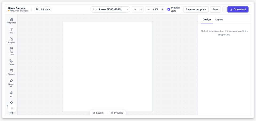Open the Templates panel in the sidebar
Image resolution: width=256 pixels, height=121 pixels.
[11, 21]
